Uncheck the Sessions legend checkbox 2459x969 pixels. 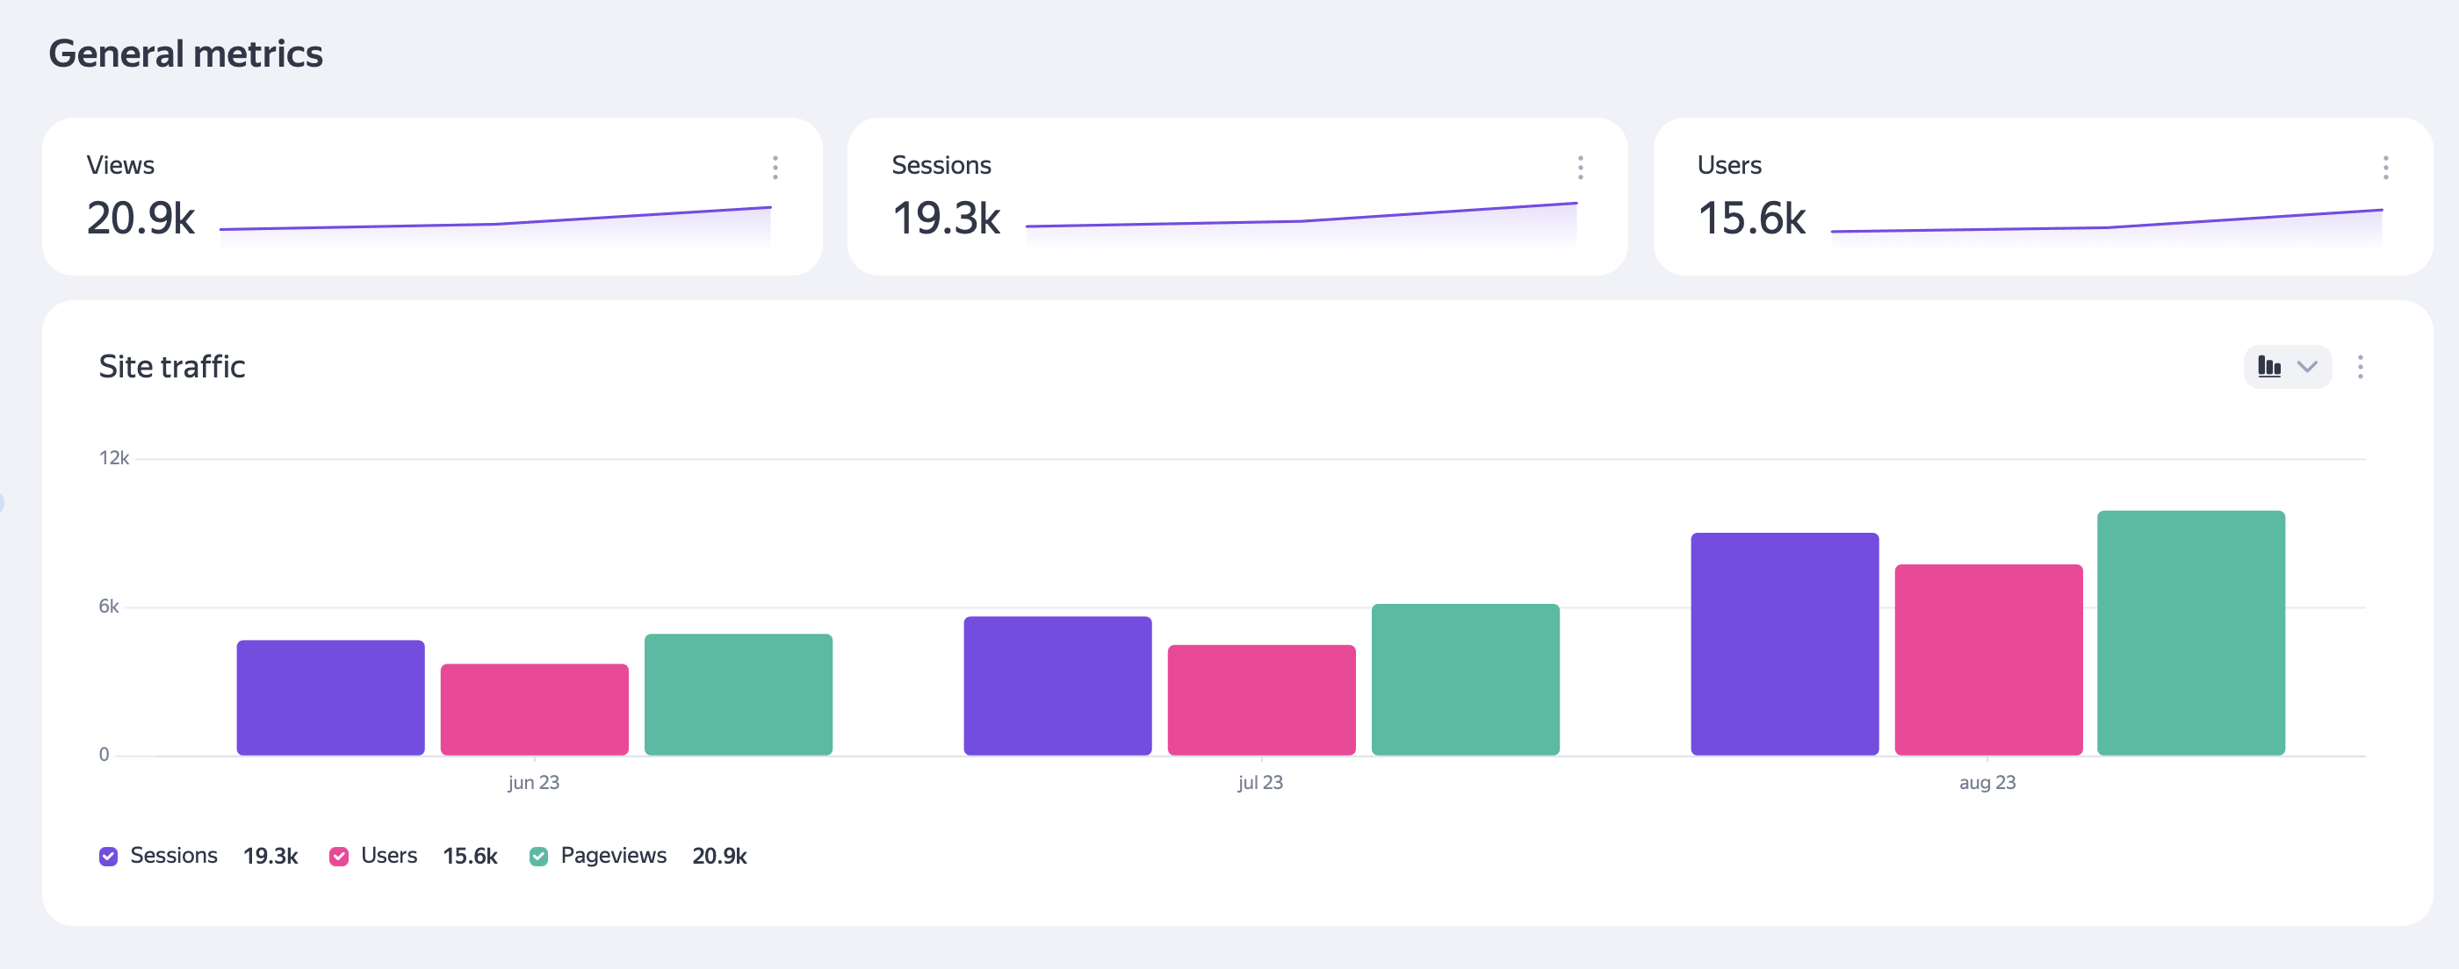click(109, 857)
